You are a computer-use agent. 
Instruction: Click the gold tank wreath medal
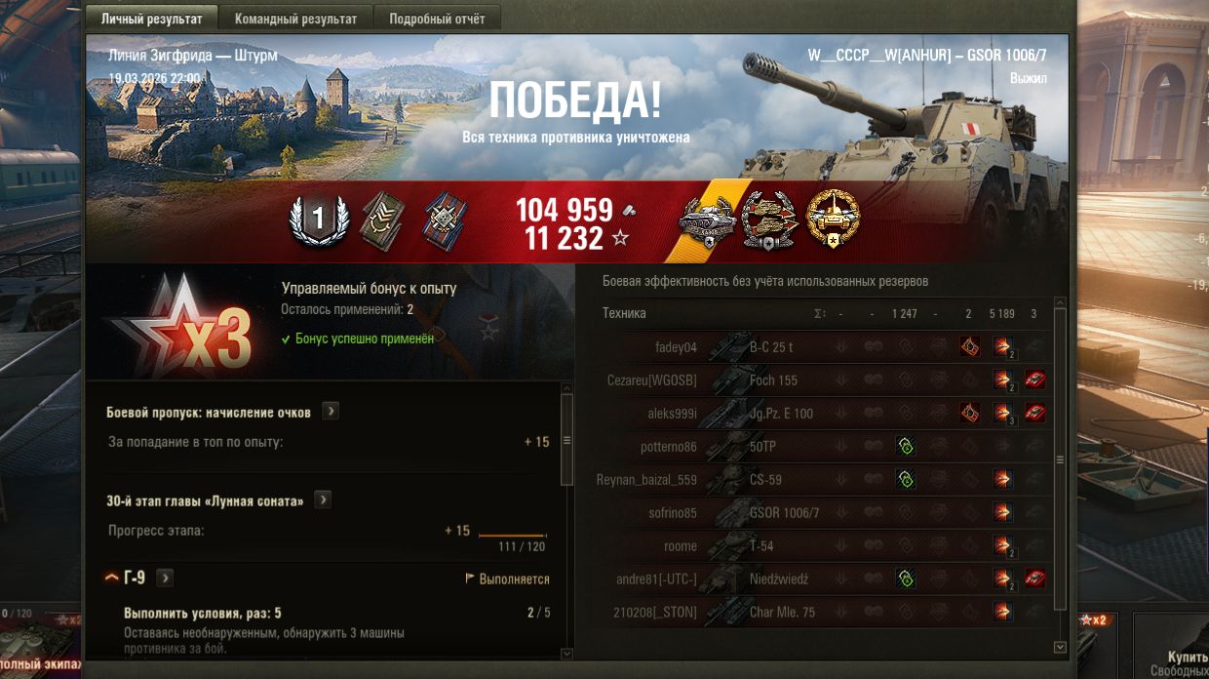[x=834, y=220]
